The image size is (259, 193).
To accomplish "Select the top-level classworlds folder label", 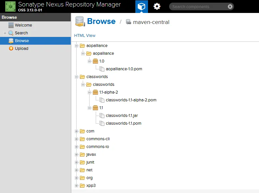I will (x=97, y=77).
